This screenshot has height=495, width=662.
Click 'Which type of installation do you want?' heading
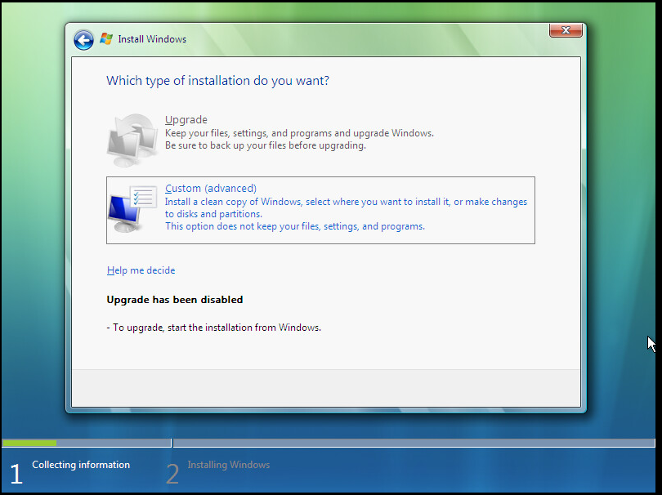tap(217, 81)
